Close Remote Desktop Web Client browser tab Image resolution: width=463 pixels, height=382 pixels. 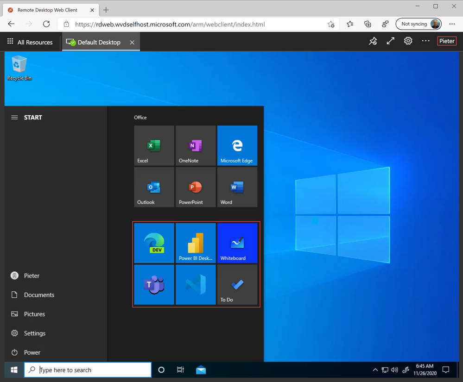92,10
